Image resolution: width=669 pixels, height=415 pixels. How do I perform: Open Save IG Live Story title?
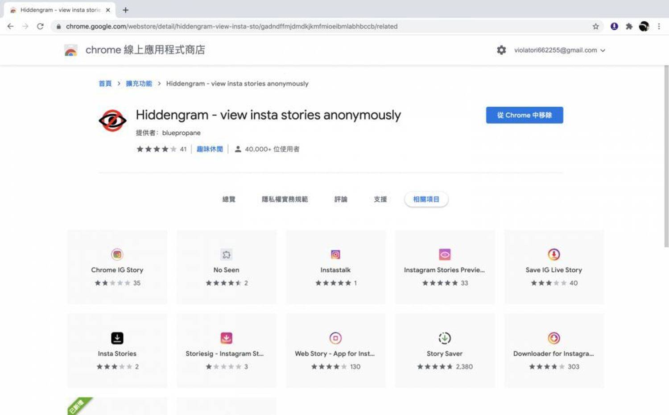553,270
